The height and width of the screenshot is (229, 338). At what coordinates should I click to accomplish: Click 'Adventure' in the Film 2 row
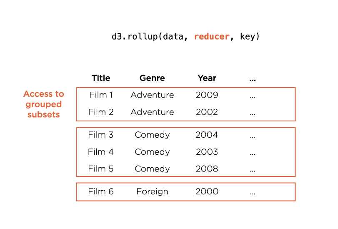pyautogui.click(x=152, y=112)
